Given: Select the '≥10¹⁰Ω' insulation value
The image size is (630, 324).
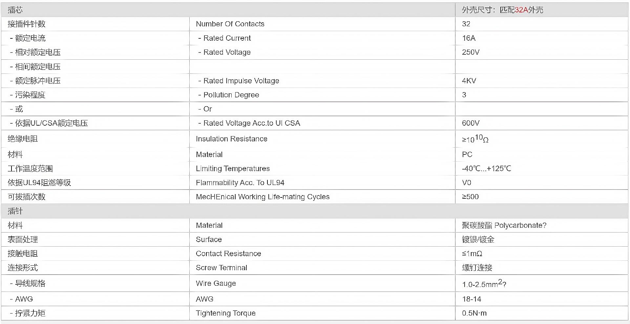Looking at the screenshot, I should [475, 139].
